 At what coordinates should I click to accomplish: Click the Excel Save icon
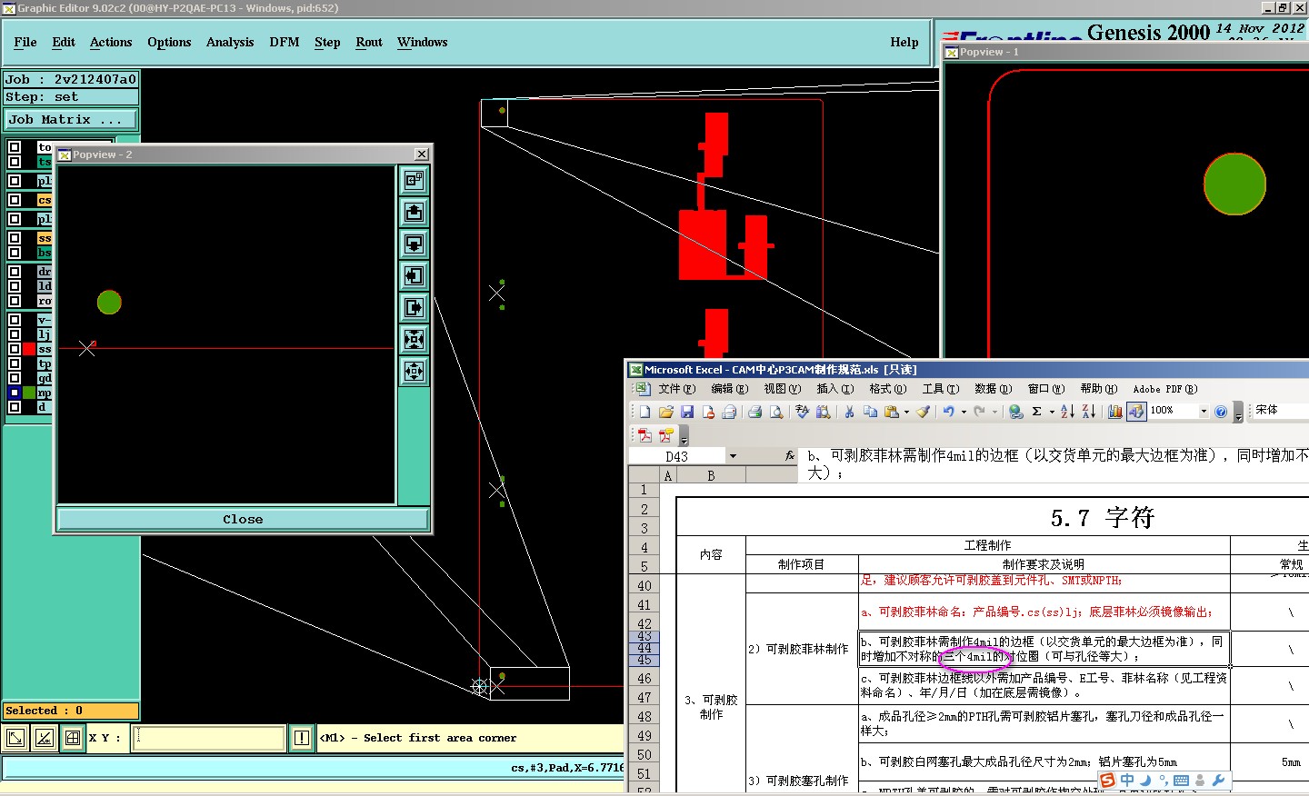[687, 412]
